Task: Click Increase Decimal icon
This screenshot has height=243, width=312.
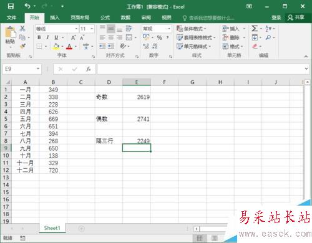Action: [146, 46]
